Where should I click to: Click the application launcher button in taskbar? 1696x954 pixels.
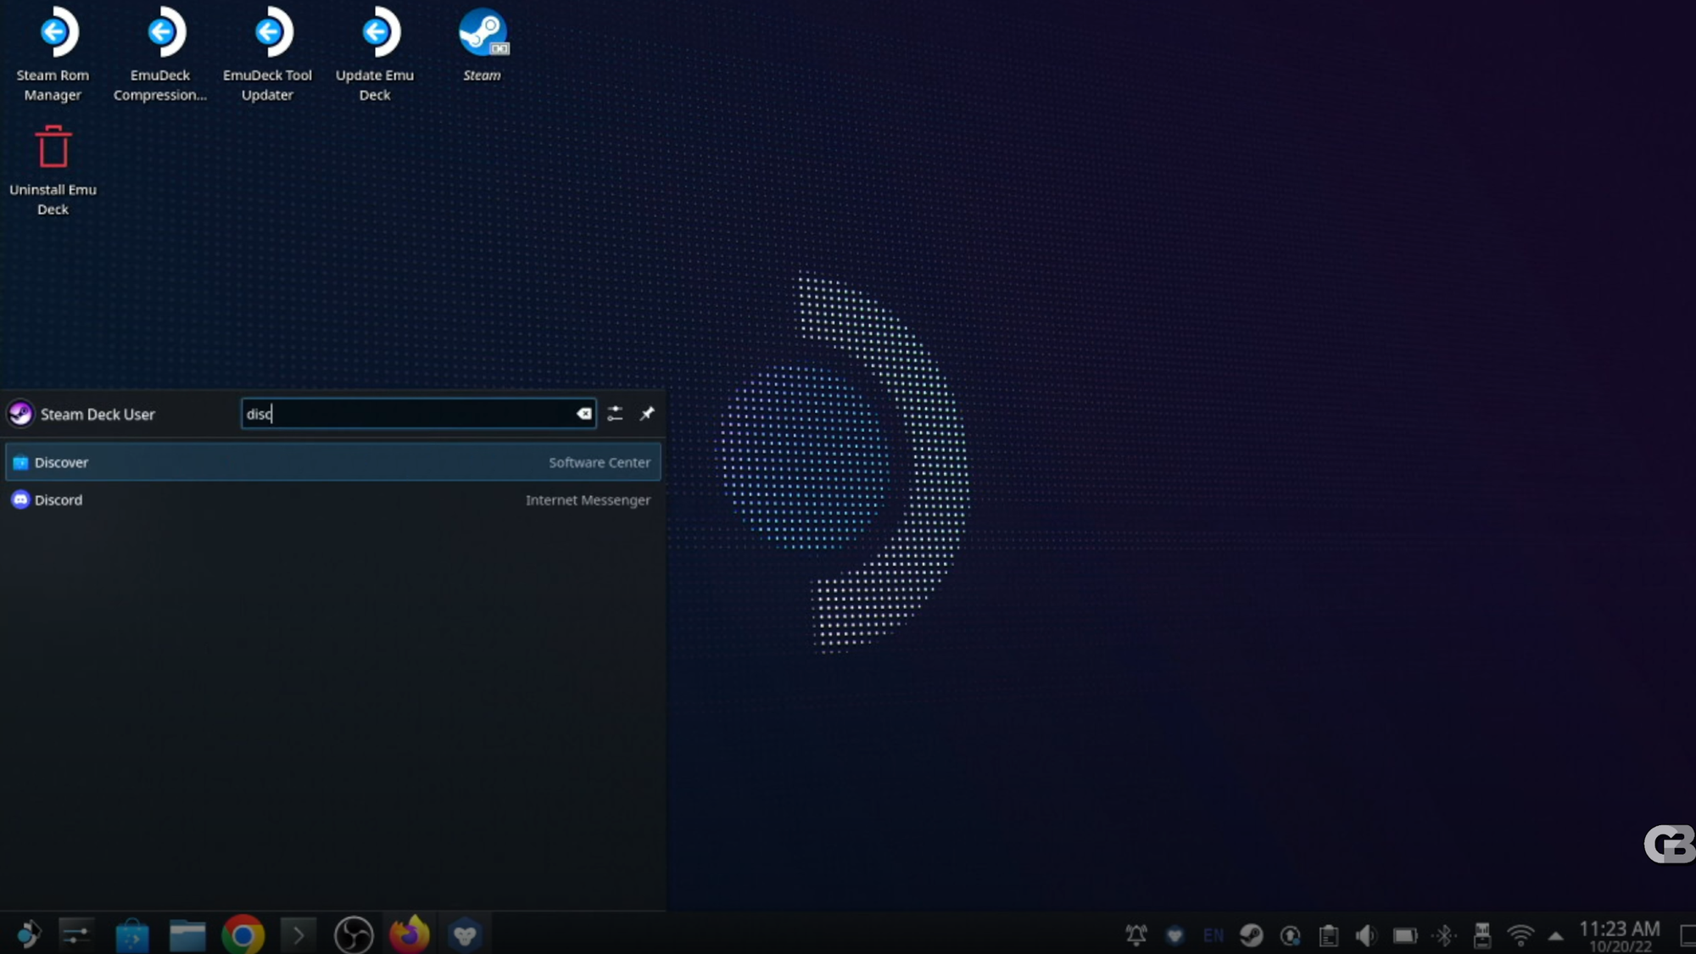[29, 934]
